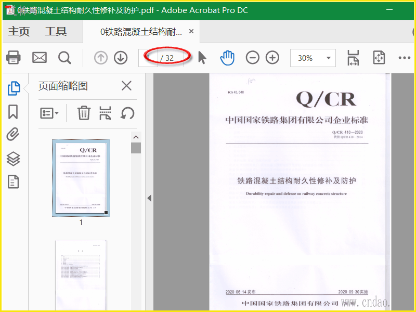Go to next page arrow
The image size is (416, 312).
(x=121, y=58)
